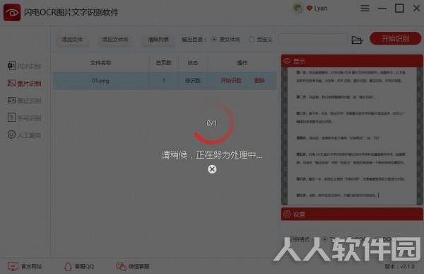Click the user avatar icon beside Lyan
The image size is (424, 274).
coord(298,8)
